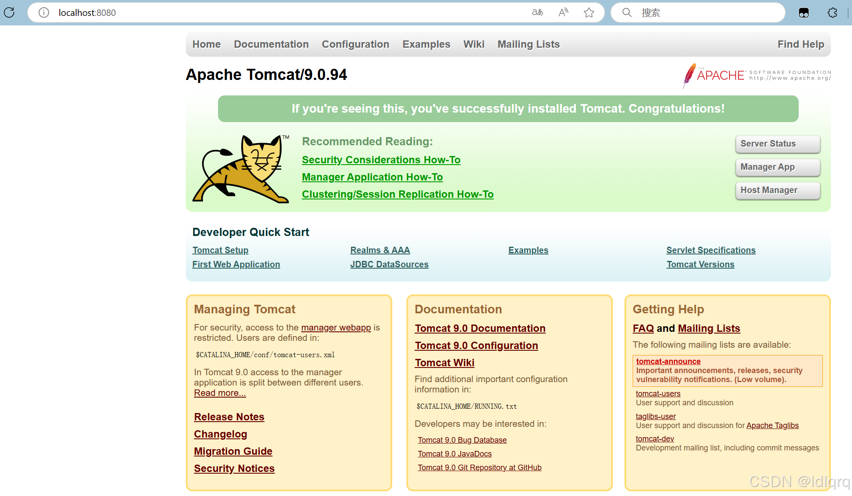The width and height of the screenshot is (852, 496).
Task: Open the Documentation nav menu item
Action: pos(271,44)
